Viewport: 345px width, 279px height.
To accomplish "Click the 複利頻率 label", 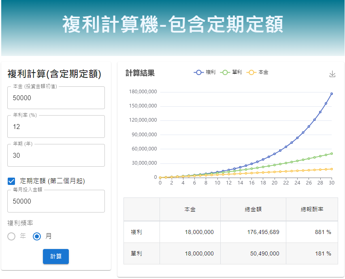I will click(20, 223).
